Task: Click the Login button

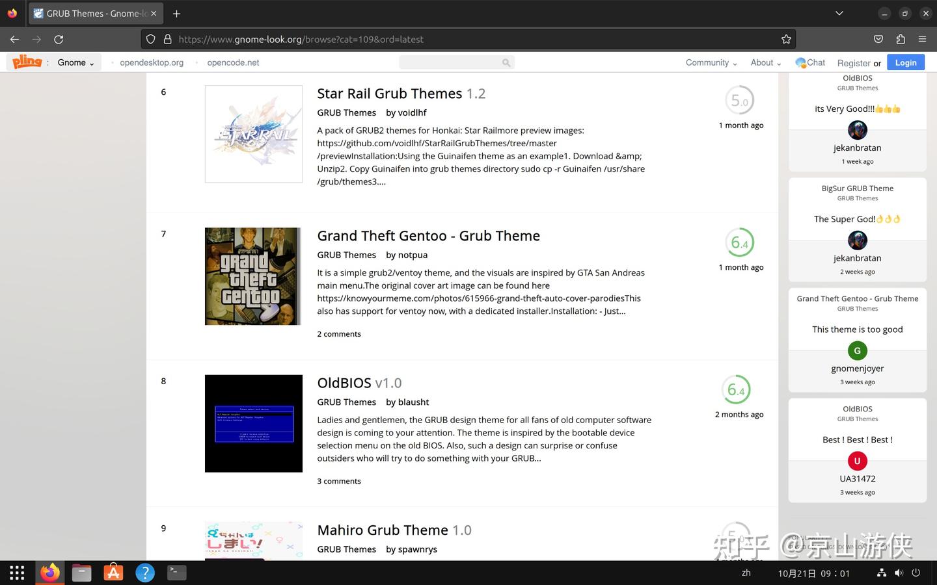Action: coord(905,62)
